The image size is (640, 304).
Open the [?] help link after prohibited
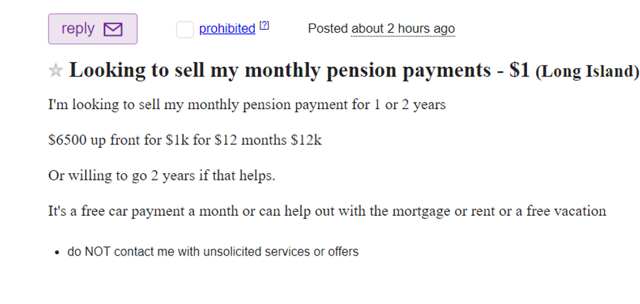[264, 25]
